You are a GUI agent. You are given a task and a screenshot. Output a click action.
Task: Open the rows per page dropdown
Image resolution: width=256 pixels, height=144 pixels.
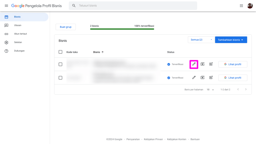point(210,90)
